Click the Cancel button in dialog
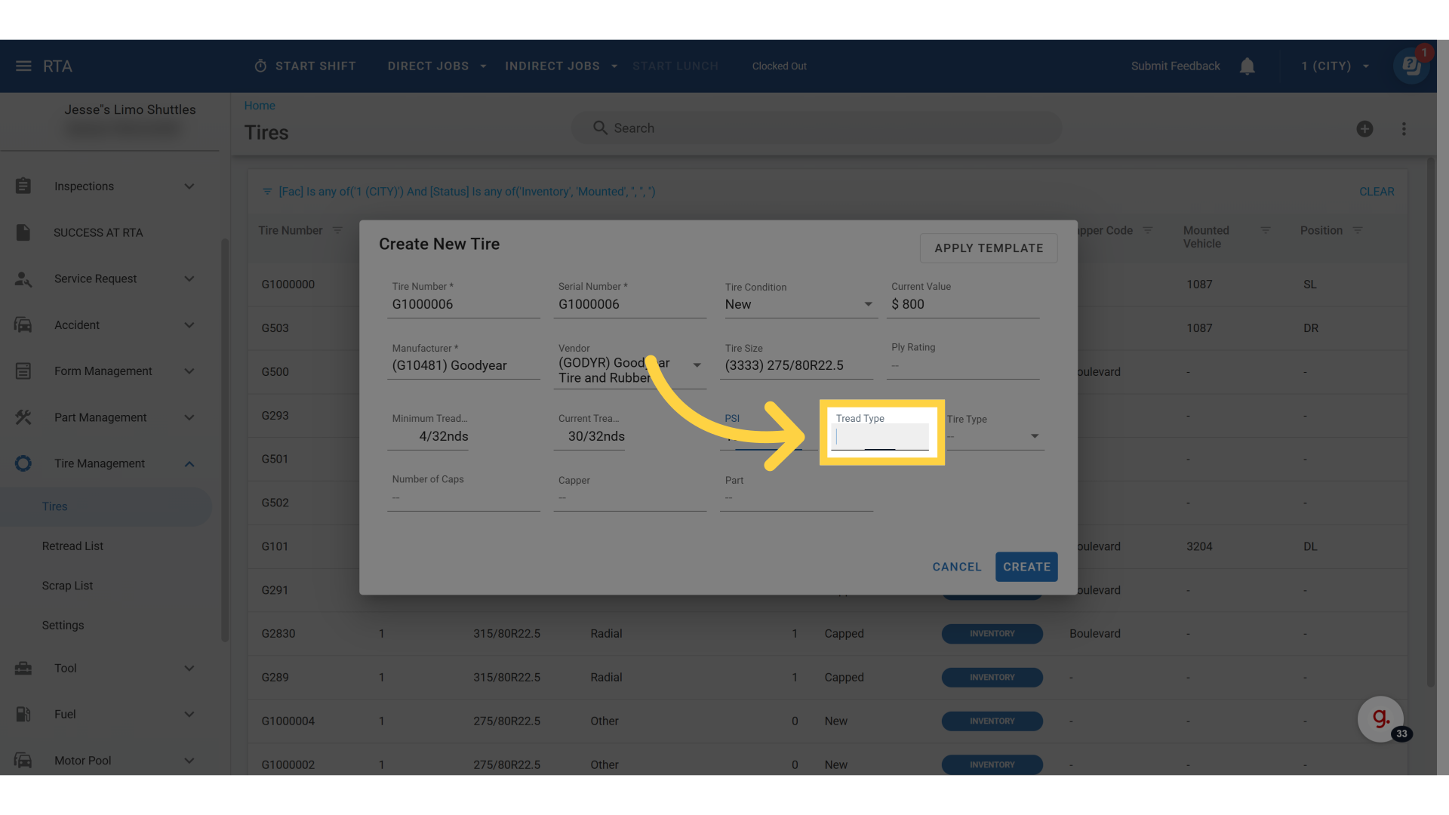1449x815 pixels. click(x=956, y=567)
